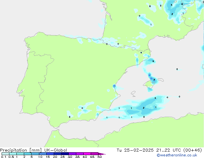204x158 pixels.
Task: Click the above-50 mm legend arrow tip
Action: (102, 154)
